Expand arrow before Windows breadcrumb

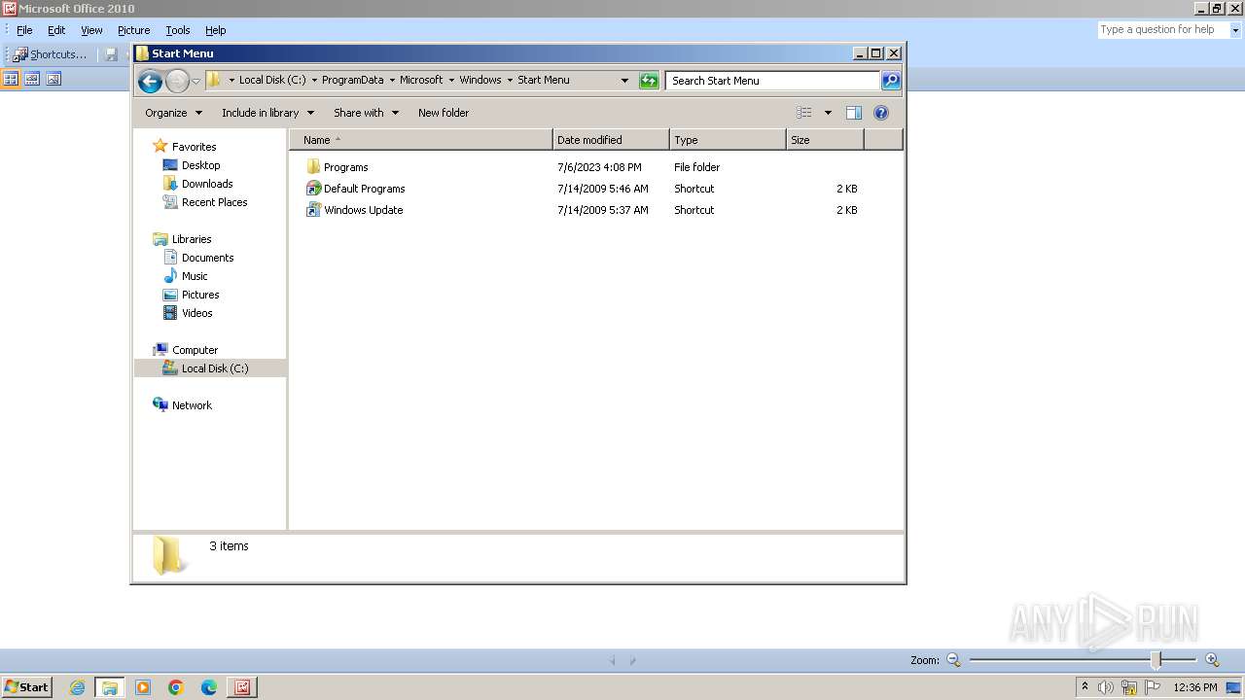click(451, 80)
